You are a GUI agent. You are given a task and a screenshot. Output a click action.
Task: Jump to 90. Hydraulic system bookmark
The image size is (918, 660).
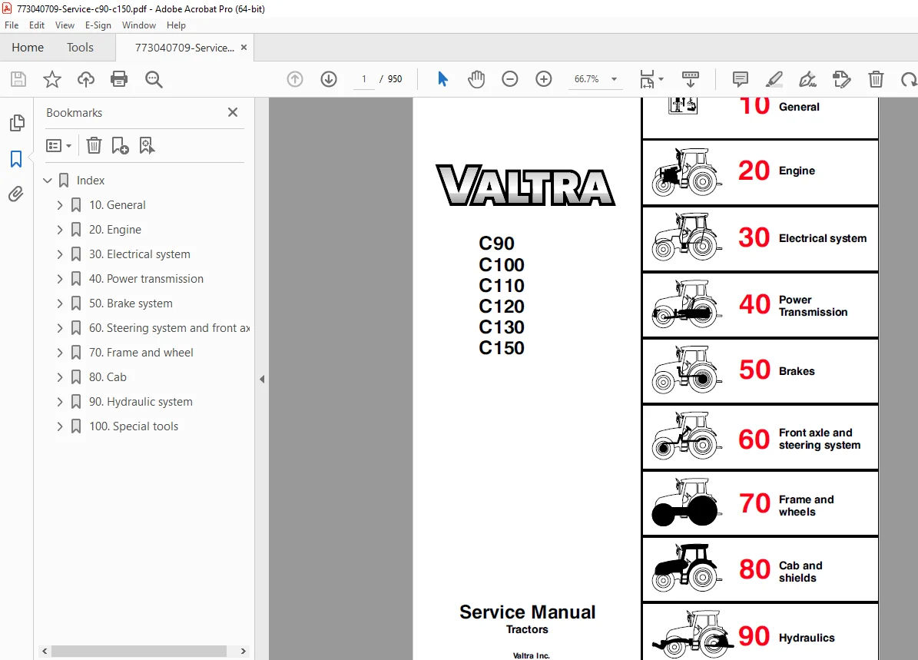tap(141, 402)
